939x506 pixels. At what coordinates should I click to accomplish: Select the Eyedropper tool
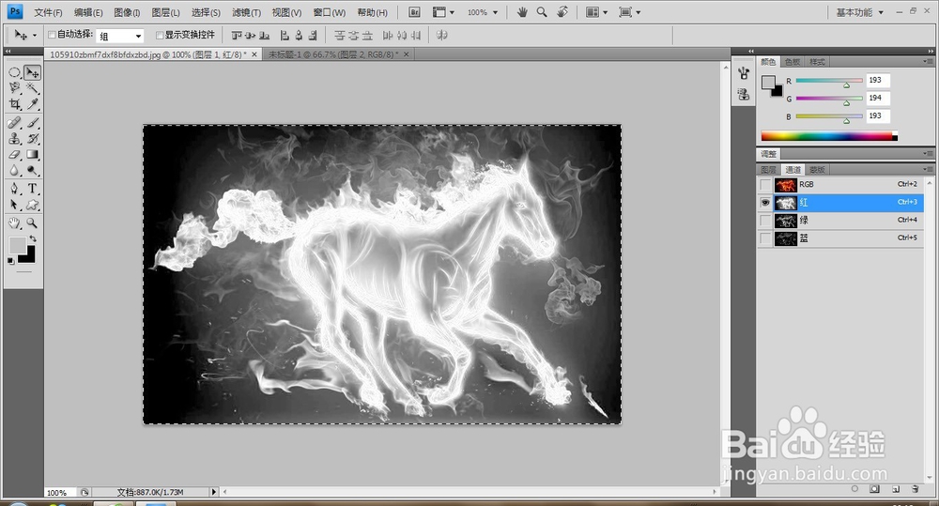point(32,104)
